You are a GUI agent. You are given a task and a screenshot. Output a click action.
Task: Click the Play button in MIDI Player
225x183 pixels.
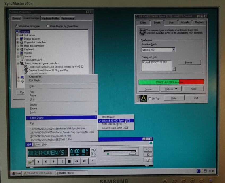pyautogui.click(x=54, y=161)
